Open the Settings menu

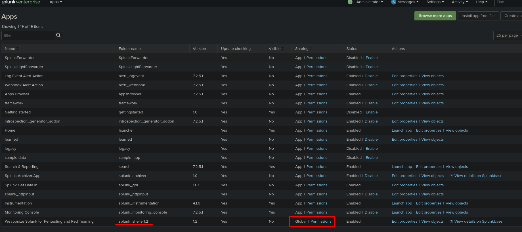[x=435, y=2]
